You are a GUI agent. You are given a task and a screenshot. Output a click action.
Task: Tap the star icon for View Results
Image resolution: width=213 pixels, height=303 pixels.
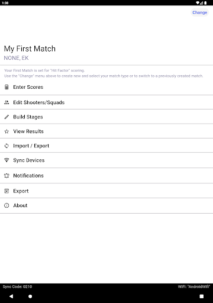point(7,131)
